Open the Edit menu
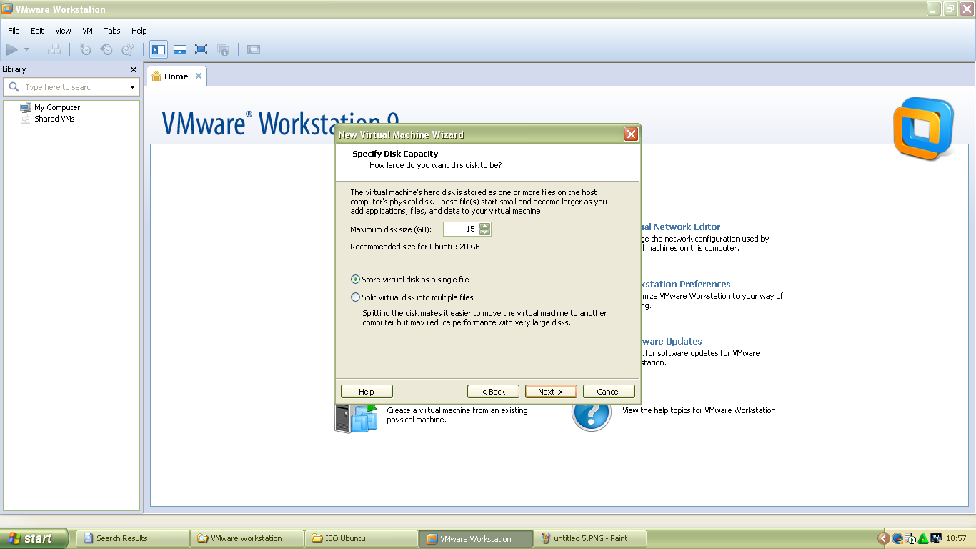This screenshot has width=976, height=549. tap(37, 31)
